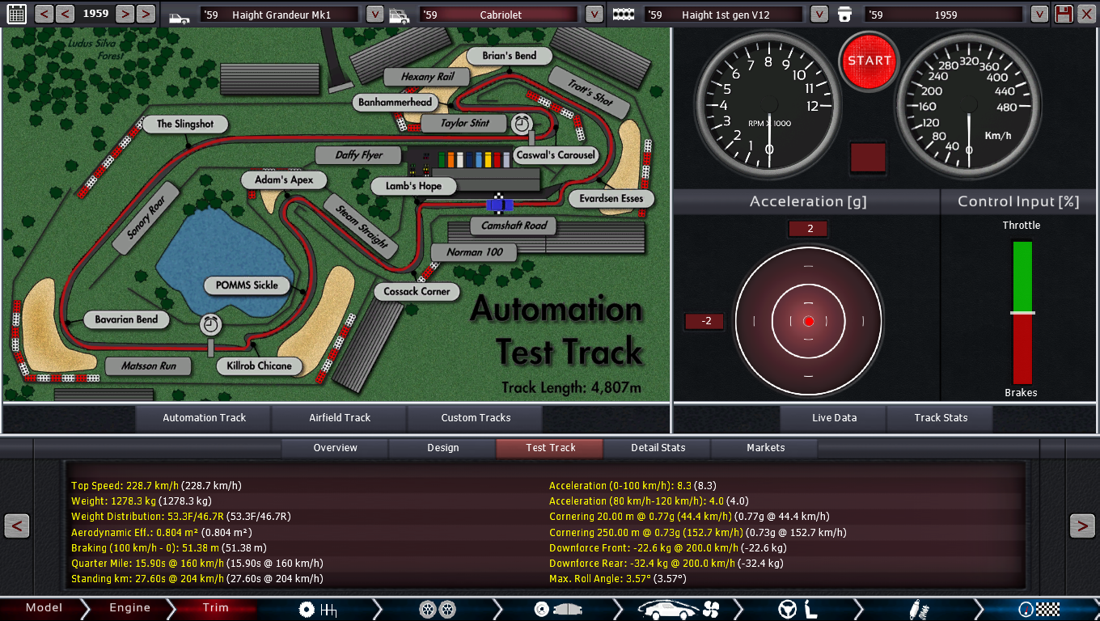Select the Airfield Track button
Image resolution: width=1100 pixels, height=621 pixels.
(x=340, y=418)
